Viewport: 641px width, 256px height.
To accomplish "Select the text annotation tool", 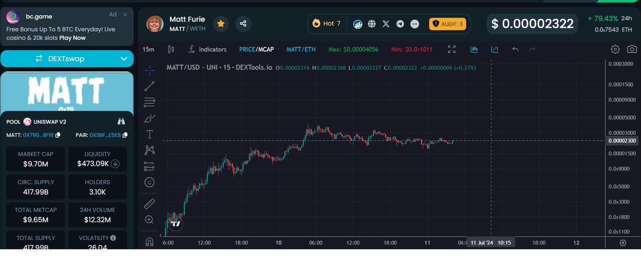I will tap(150, 134).
